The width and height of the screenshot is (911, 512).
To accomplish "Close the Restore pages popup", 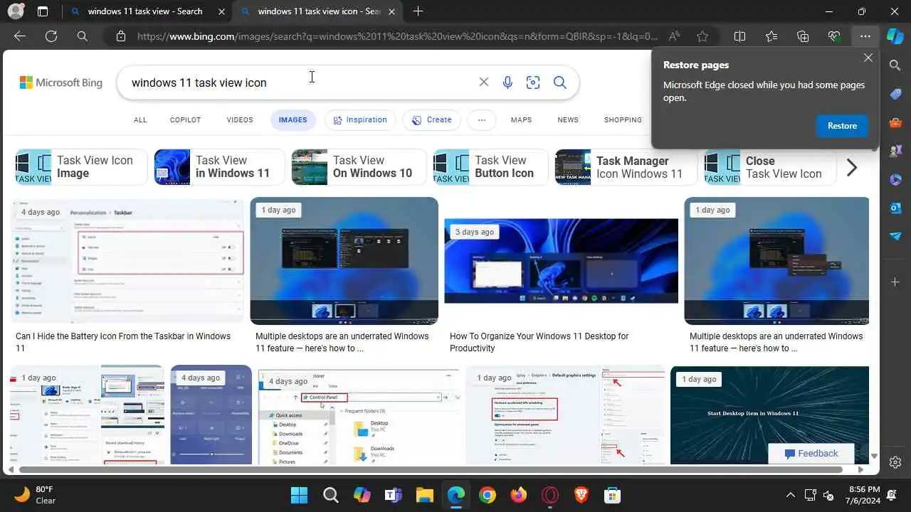I will point(868,58).
